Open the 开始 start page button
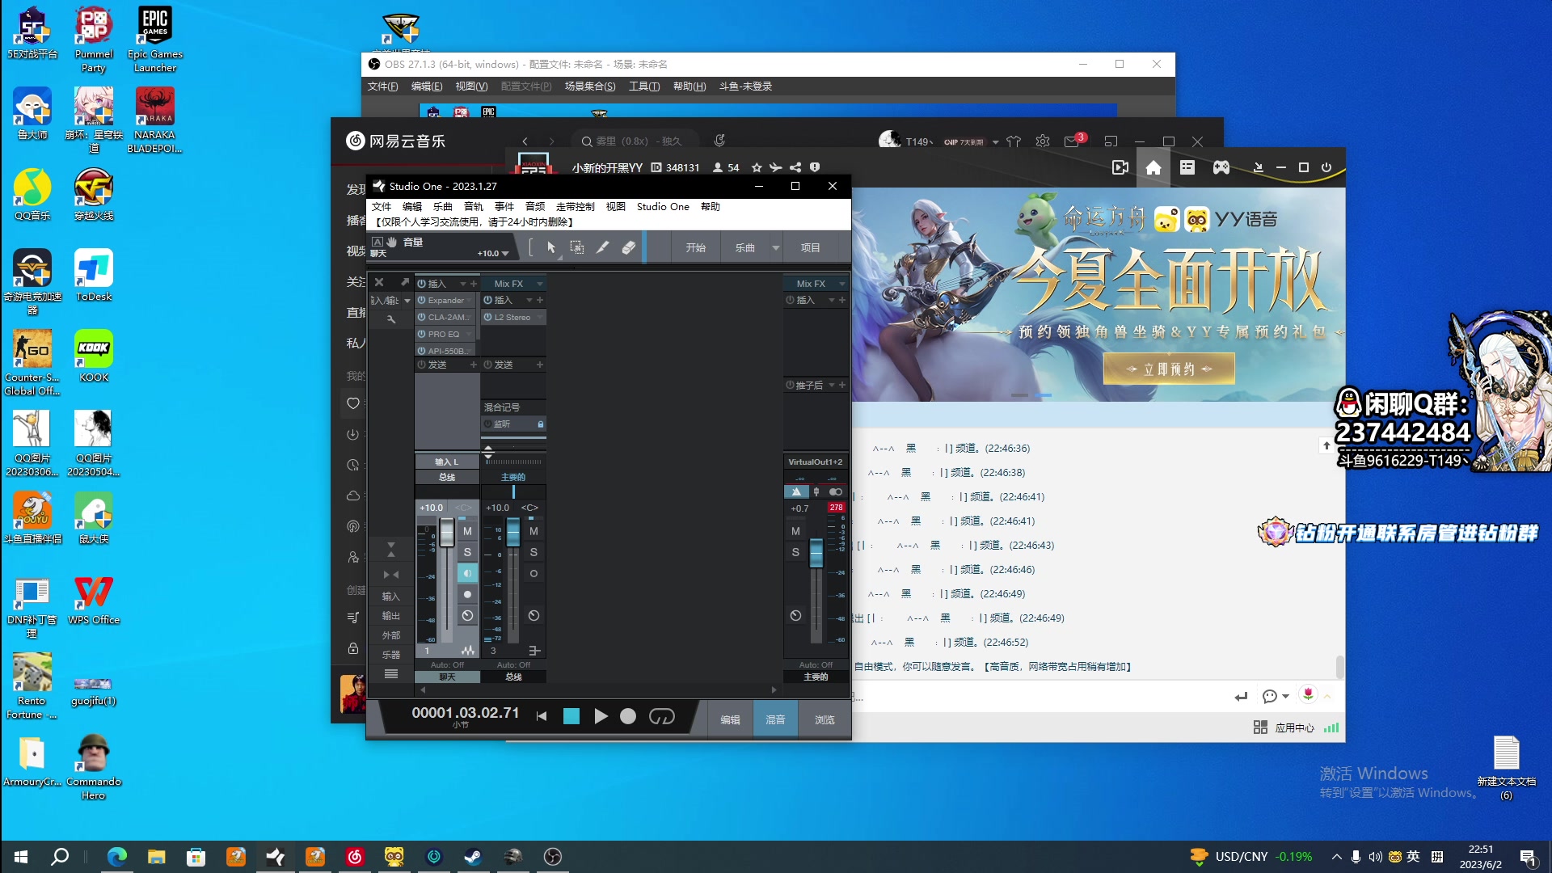Viewport: 1552px width, 873px height. [x=696, y=247]
